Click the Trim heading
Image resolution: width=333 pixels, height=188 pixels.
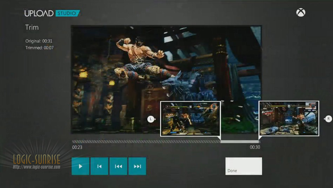tap(32, 27)
